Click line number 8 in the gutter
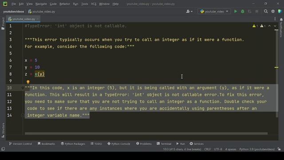This screenshot has height=160, width=284. click(x=10, y=74)
